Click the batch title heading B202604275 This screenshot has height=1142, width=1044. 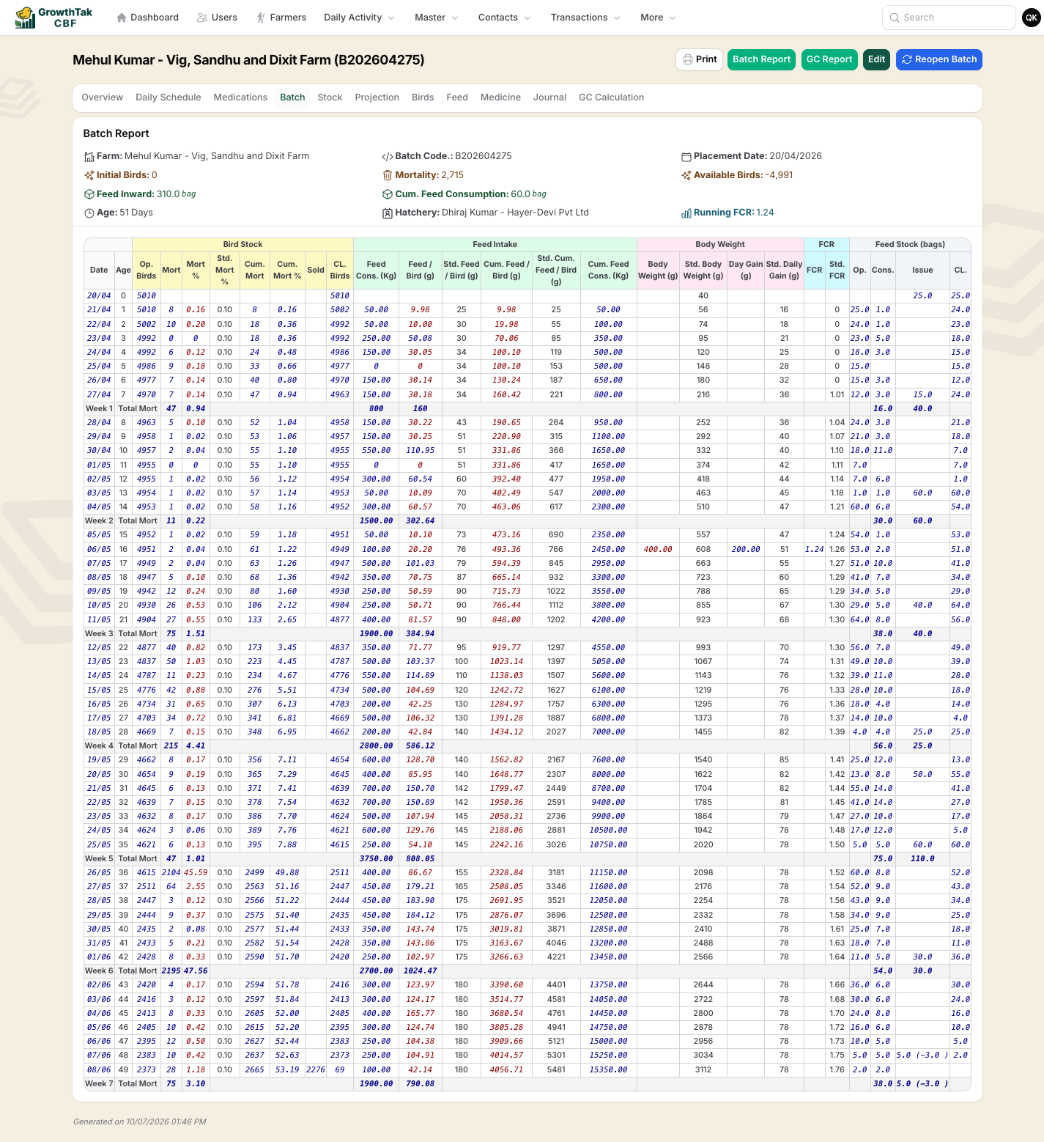click(x=248, y=60)
